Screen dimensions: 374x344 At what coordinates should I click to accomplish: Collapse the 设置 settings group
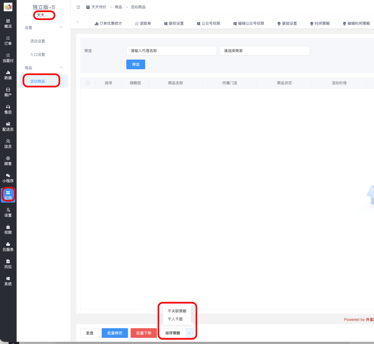tap(44, 28)
